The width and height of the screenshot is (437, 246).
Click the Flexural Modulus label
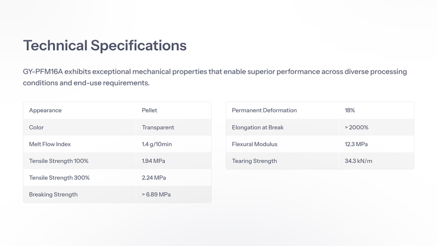[254, 144]
